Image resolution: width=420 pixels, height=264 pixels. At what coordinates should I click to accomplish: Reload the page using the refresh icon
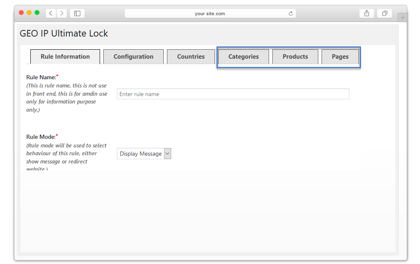[x=291, y=14]
